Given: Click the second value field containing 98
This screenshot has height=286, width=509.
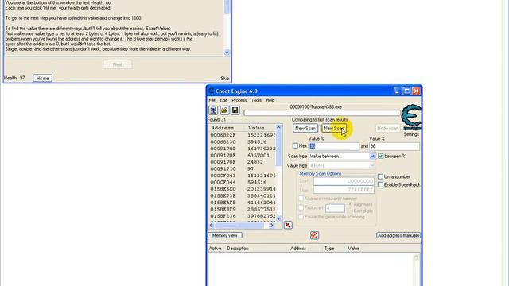Looking at the screenshot, I should pos(394,146).
